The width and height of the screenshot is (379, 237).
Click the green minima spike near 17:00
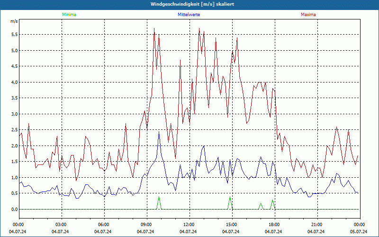click(261, 206)
